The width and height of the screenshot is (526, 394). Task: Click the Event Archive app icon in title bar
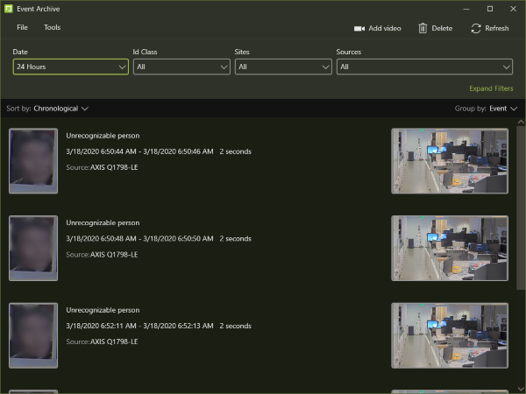(9, 9)
